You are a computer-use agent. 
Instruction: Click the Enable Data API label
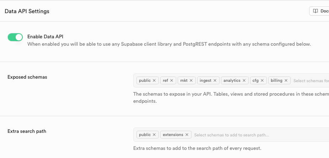(45, 36)
